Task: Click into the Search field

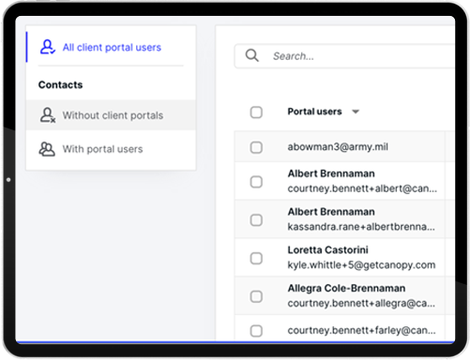Action: click(344, 56)
